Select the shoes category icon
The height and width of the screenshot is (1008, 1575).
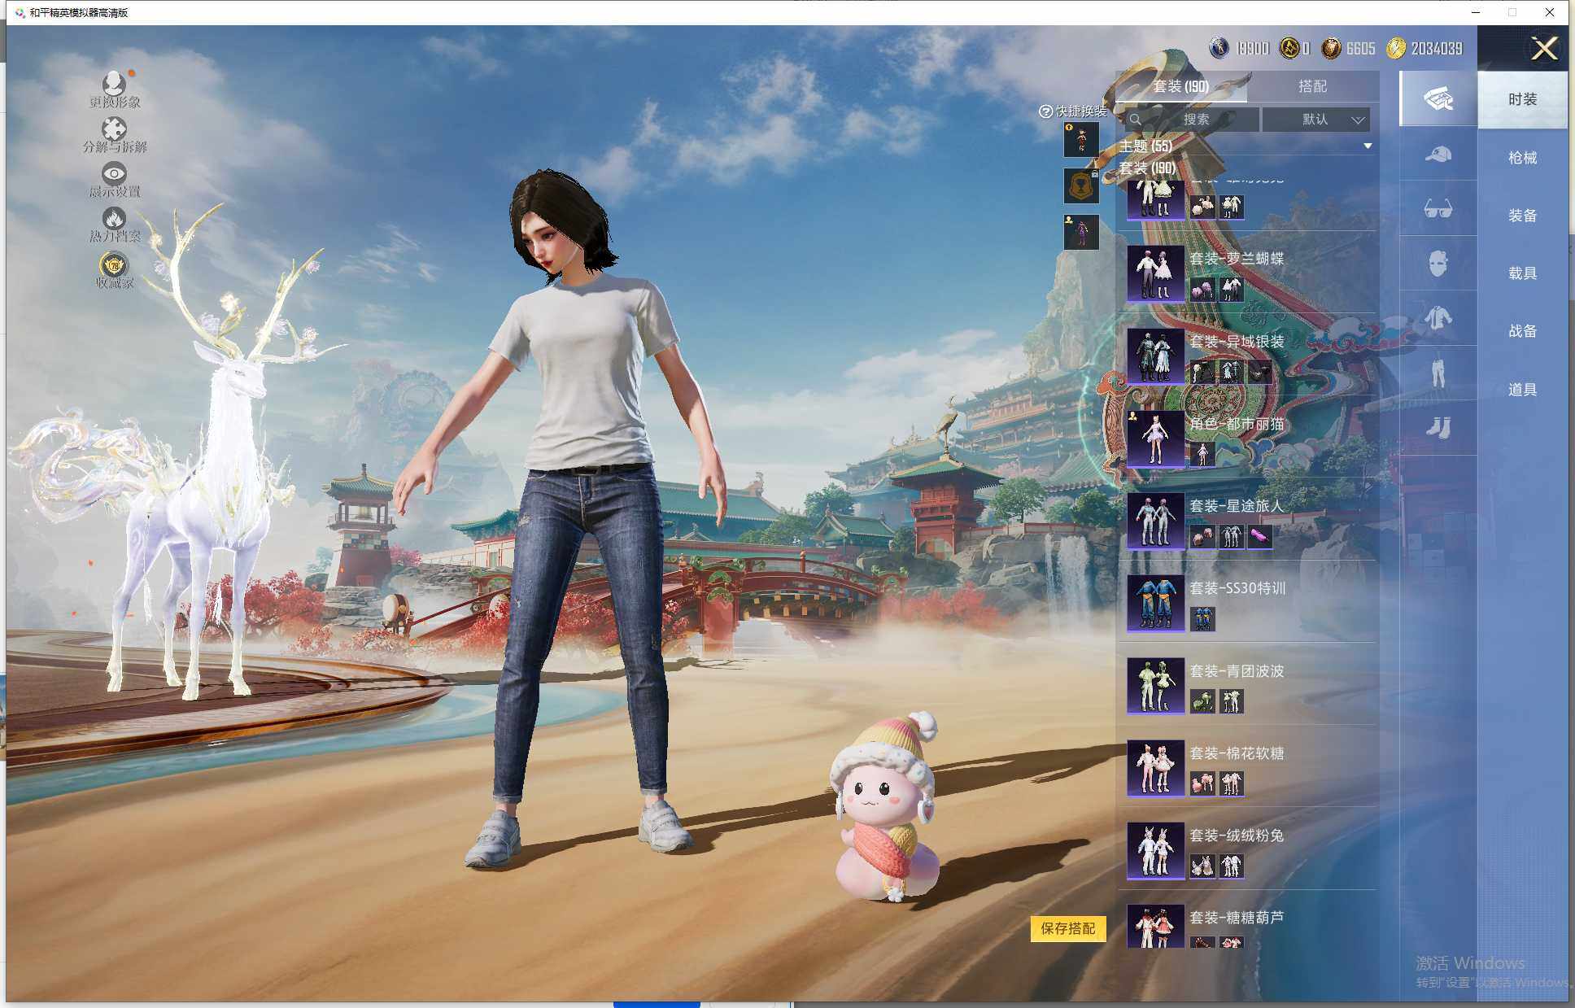(x=1438, y=427)
